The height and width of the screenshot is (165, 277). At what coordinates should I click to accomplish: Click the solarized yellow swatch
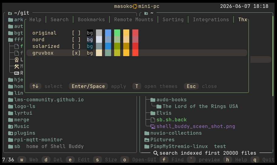click(x=126, y=46)
